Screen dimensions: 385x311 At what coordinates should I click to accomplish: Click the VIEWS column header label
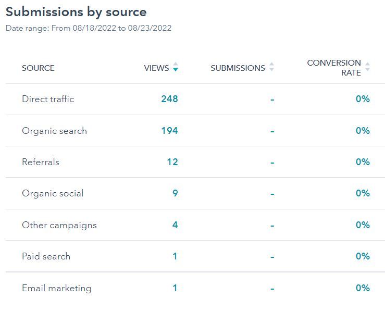tap(156, 68)
